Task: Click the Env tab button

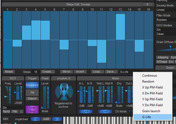Action: 171,62
